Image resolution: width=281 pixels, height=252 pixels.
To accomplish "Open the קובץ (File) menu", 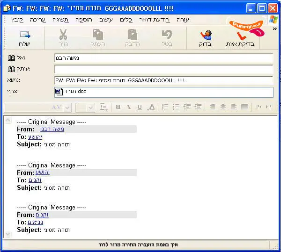I will point(17,20).
